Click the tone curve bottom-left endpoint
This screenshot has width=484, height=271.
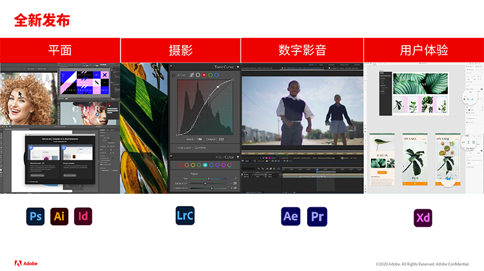coord(177,135)
